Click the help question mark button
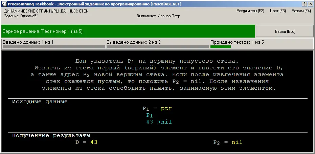This screenshot has width=315, height=154. (x=305, y=3)
